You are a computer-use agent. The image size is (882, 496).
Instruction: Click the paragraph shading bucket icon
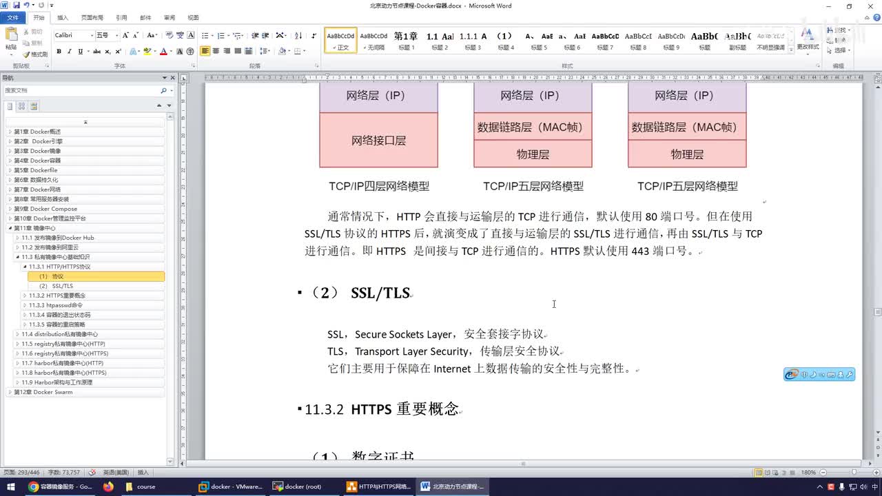[x=283, y=52]
